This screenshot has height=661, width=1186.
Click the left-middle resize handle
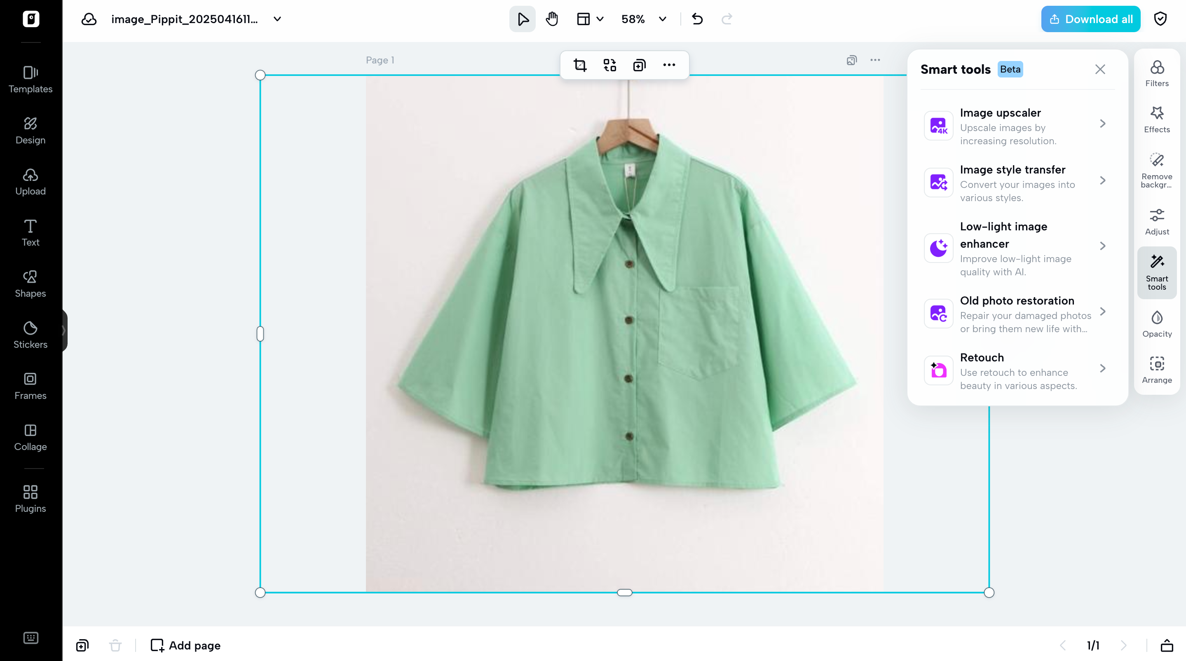[x=260, y=334]
